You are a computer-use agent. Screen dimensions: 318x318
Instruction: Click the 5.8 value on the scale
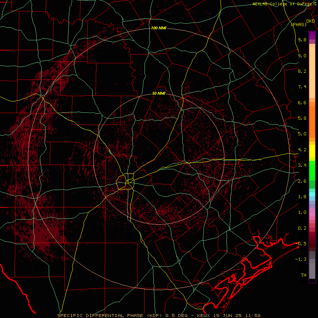click(302, 118)
